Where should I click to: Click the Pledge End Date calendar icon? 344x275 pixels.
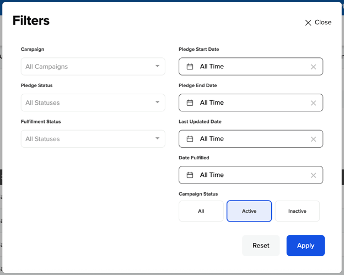pos(190,103)
